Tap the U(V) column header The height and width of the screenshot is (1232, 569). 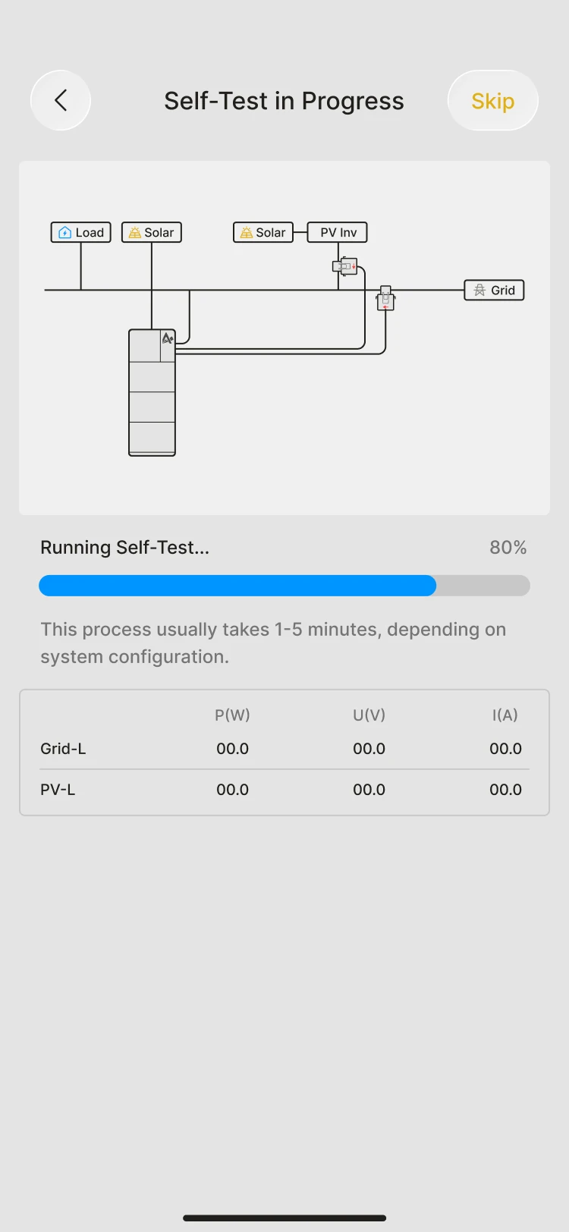click(369, 715)
